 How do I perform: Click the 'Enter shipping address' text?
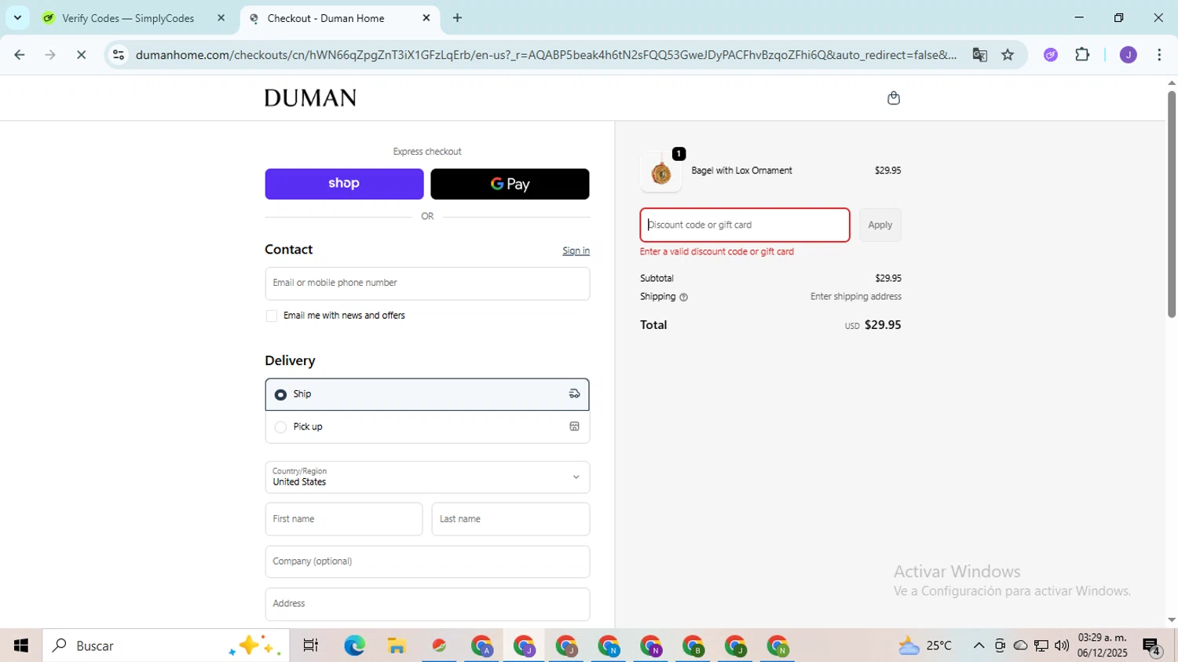point(856,297)
